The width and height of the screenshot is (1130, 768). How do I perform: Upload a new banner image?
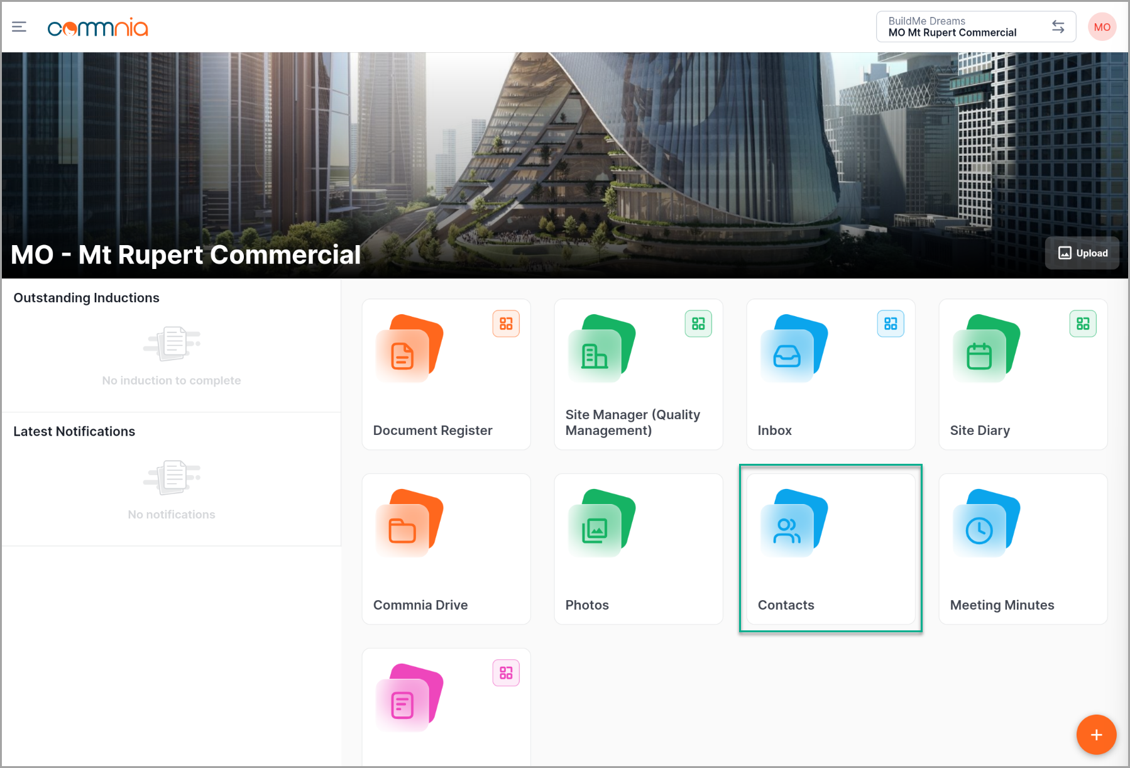[1082, 253]
